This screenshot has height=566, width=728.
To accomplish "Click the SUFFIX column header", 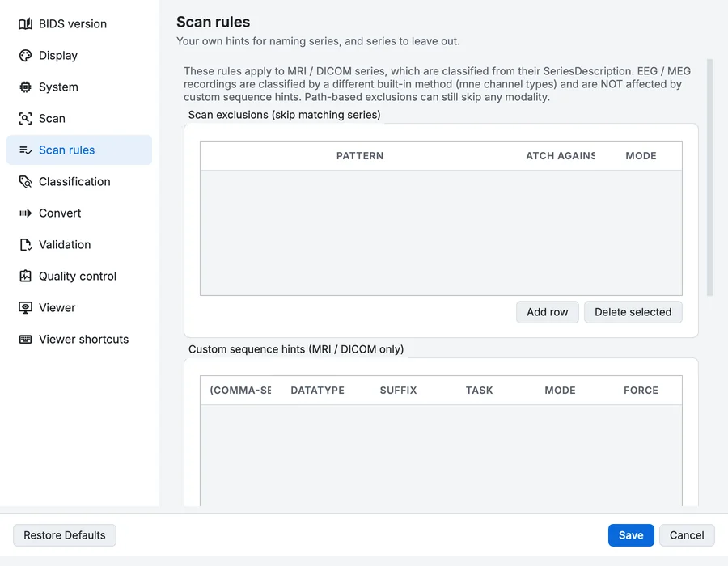I will tap(398, 391).
